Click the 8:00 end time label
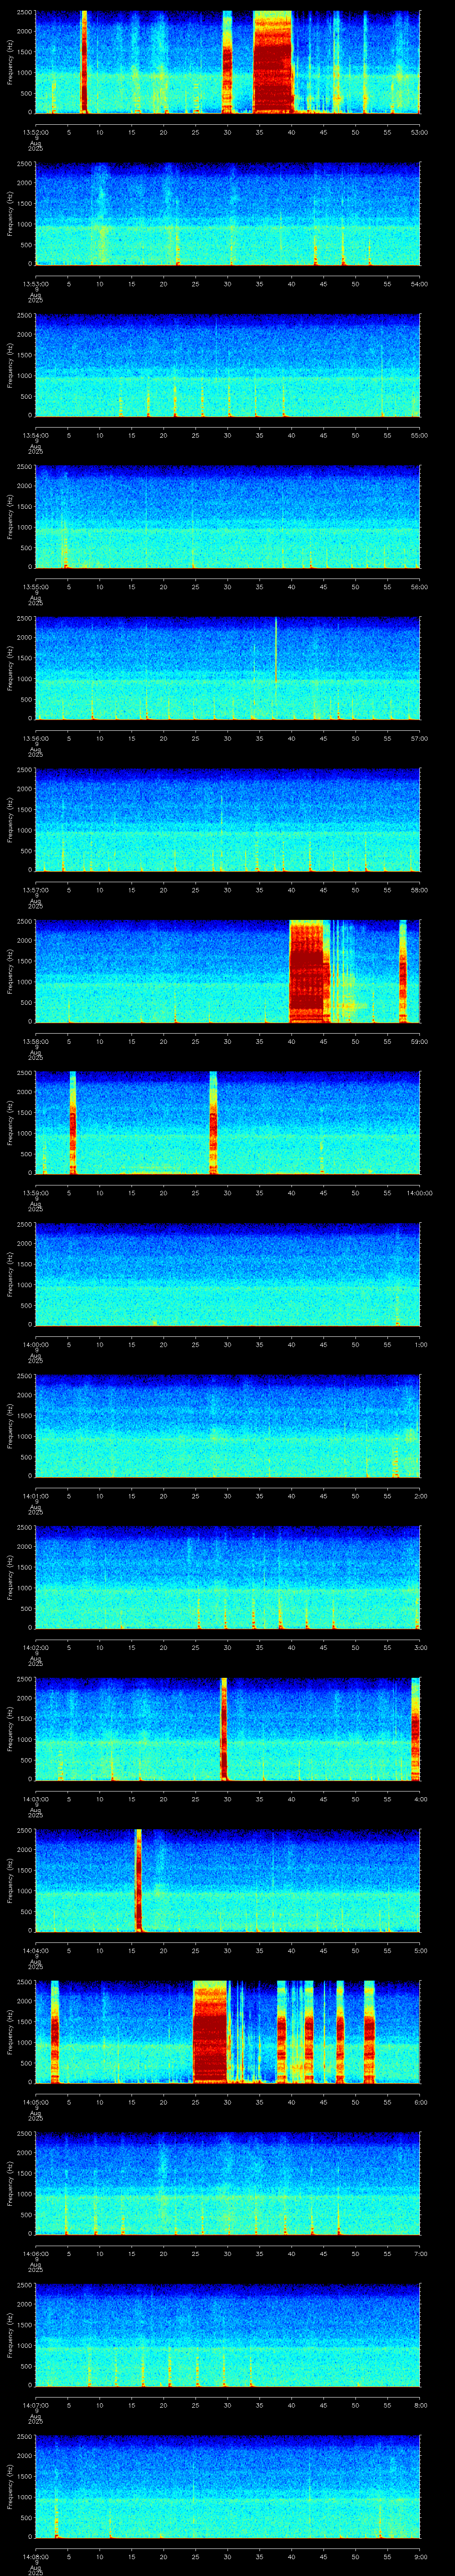Screen dimensions: 455x2576 pos(420,2405)
